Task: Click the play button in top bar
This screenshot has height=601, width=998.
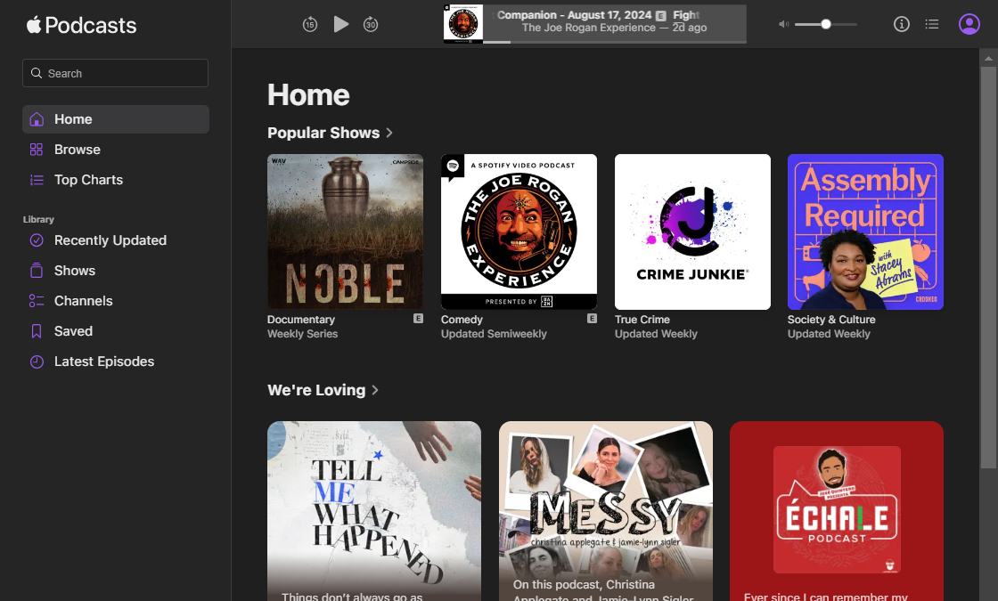Action: 340,24
